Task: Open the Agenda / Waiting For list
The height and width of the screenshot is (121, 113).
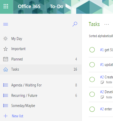Action: pos(41,85)
